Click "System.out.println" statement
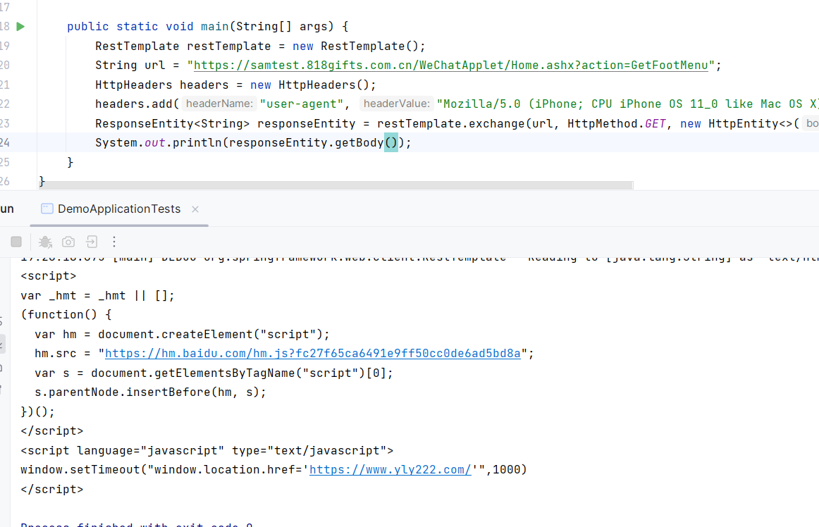The width and height of the screenshot is (819, 527). 159,142
